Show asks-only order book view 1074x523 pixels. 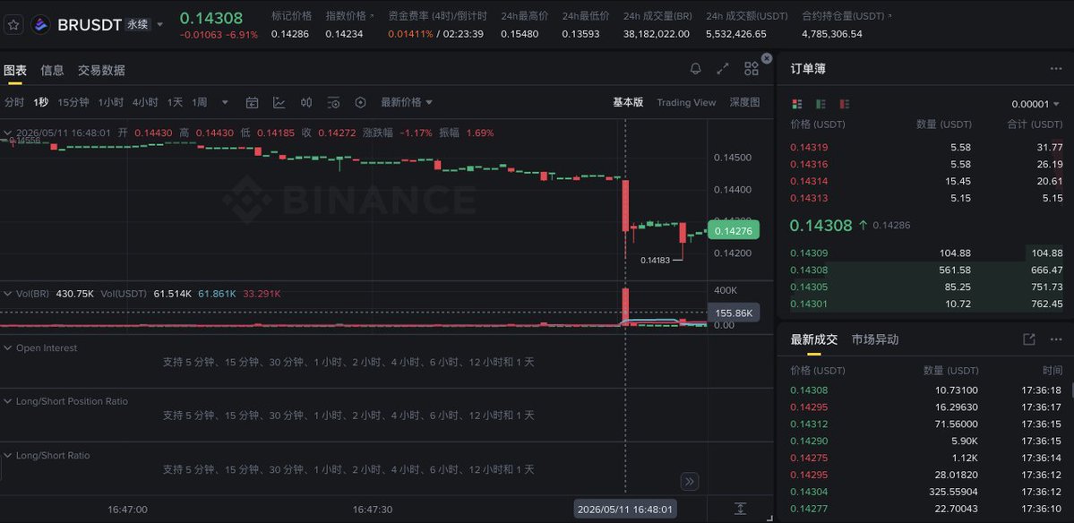(x=845, y=104)
